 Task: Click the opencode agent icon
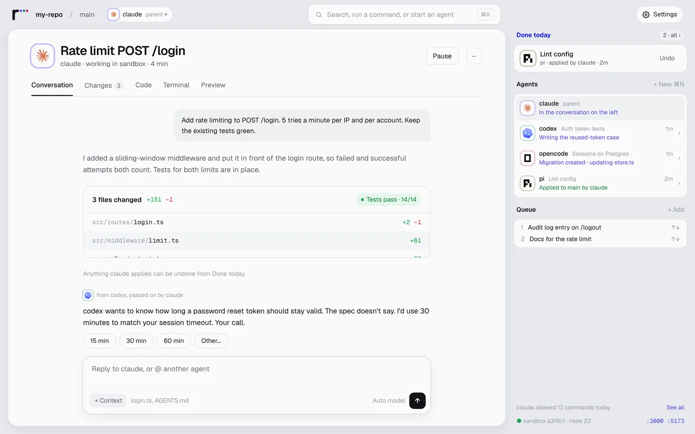[528, 158]
